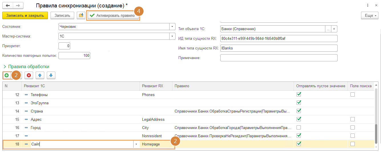Click the folder icon next to Записать

[x=81, y=15]
